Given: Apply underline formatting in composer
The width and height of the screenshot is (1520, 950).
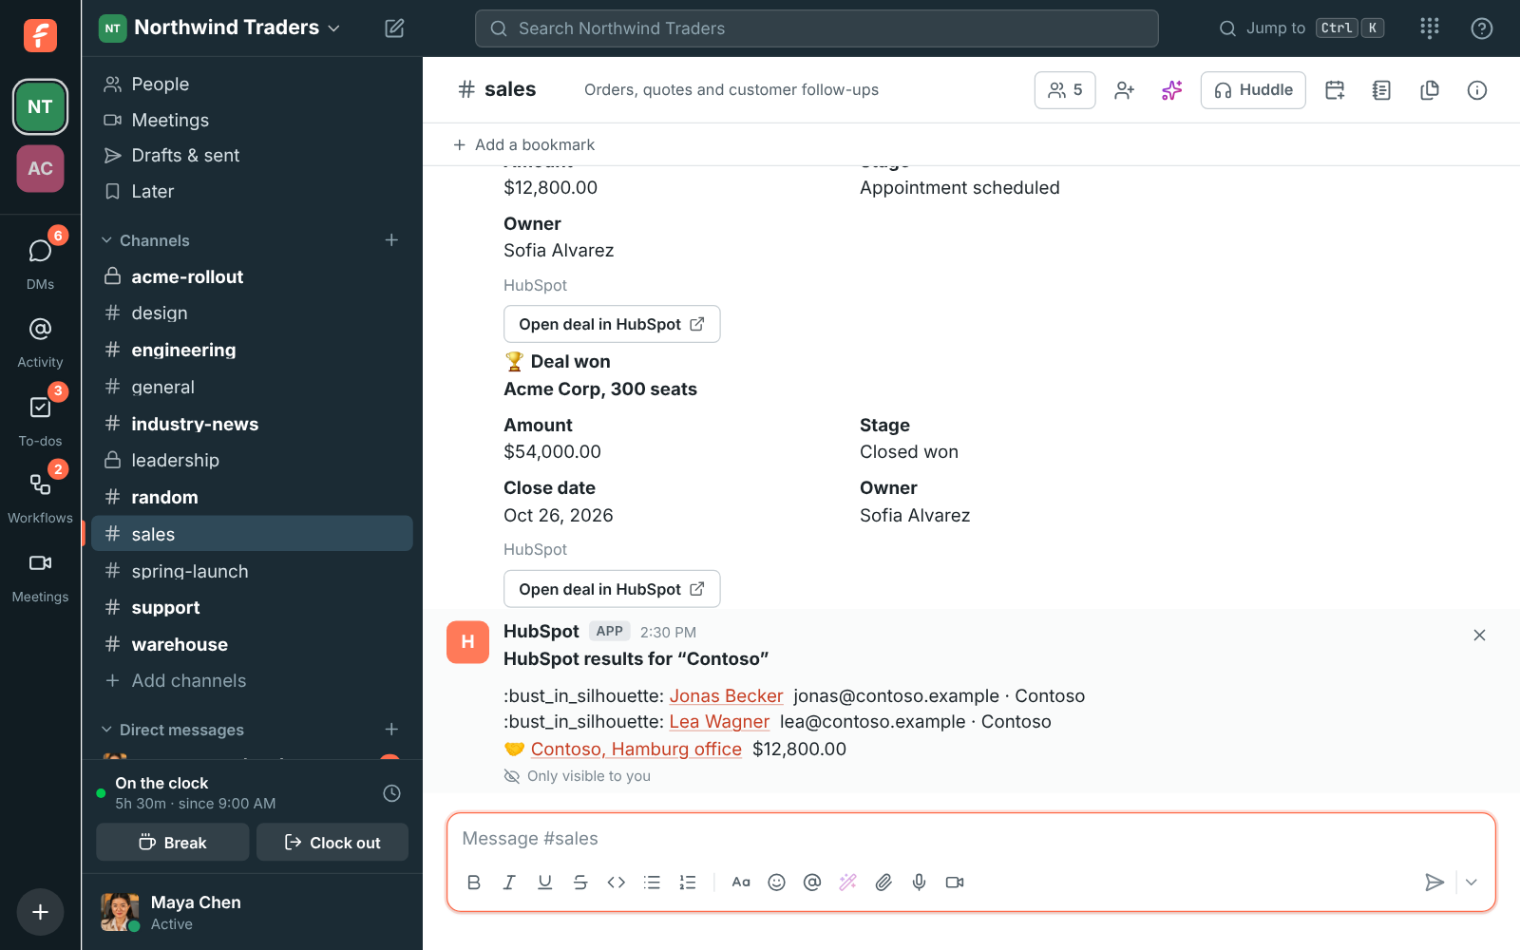Looking at the screenshot, I should pyautogui.click(x=545, y=883).
